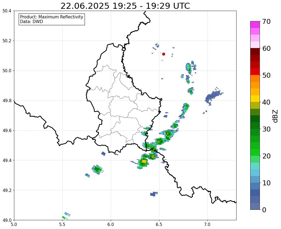The width and height of the screenshot is (281, 229).
Task: Click the latitude label 49.6
Action: (x=7, y=130)
